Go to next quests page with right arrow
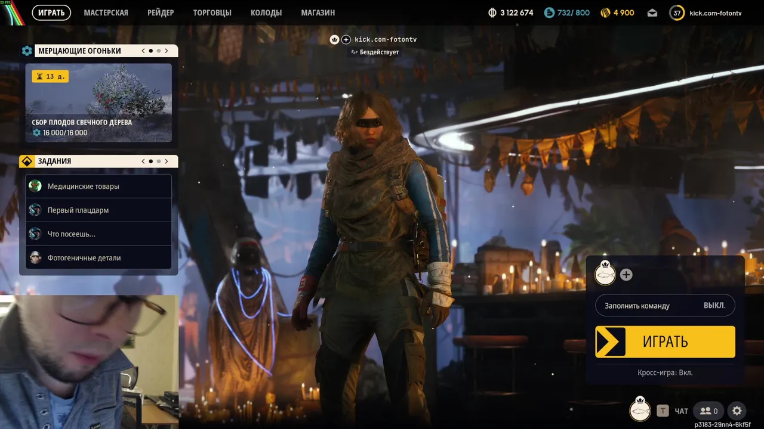Screen dimensions: 764x429 tap(167, 161)
